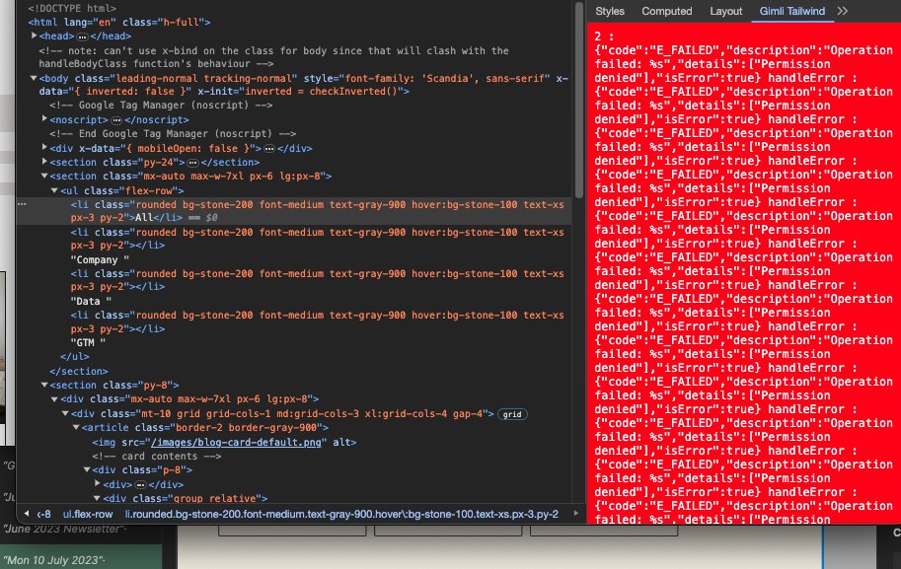Select ul.flex-row in the breadcrumb bar
This screenshot has height=569, width=901.
(x=88, y=515)
